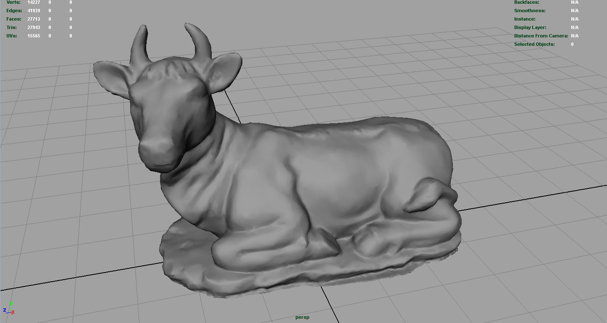Click the N/A value beside Backfaces
The width and height of the screenshot is (607, 323).
pyautogui.click(x=575, y=3)
